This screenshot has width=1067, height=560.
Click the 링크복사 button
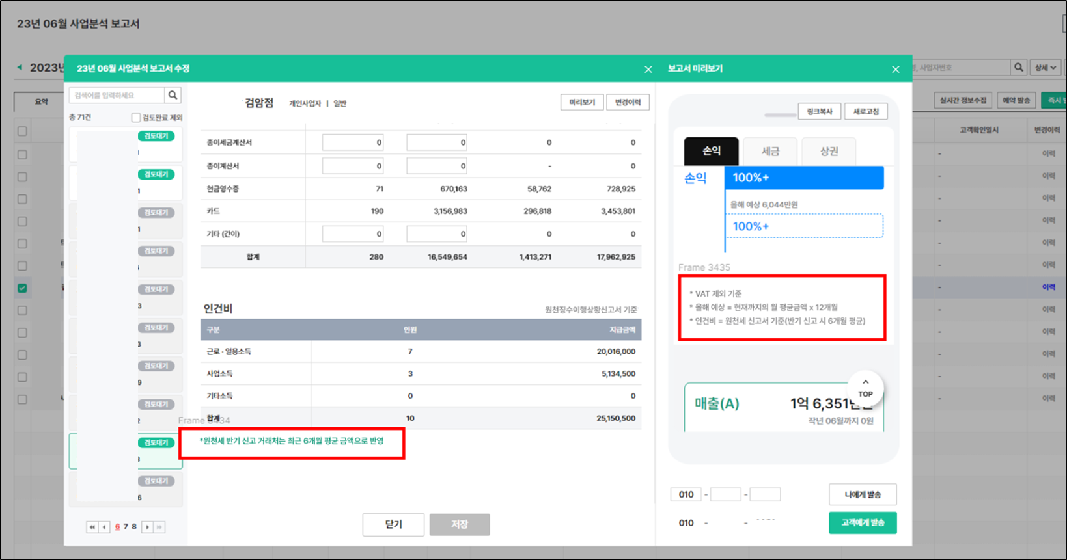[819, 112]
